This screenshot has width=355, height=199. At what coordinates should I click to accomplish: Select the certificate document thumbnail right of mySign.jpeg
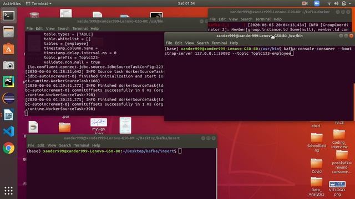pyautogui.click(x=125, y=125)
